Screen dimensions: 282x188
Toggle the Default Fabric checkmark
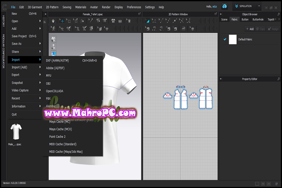pyautogui.click(x=225, y=39)
